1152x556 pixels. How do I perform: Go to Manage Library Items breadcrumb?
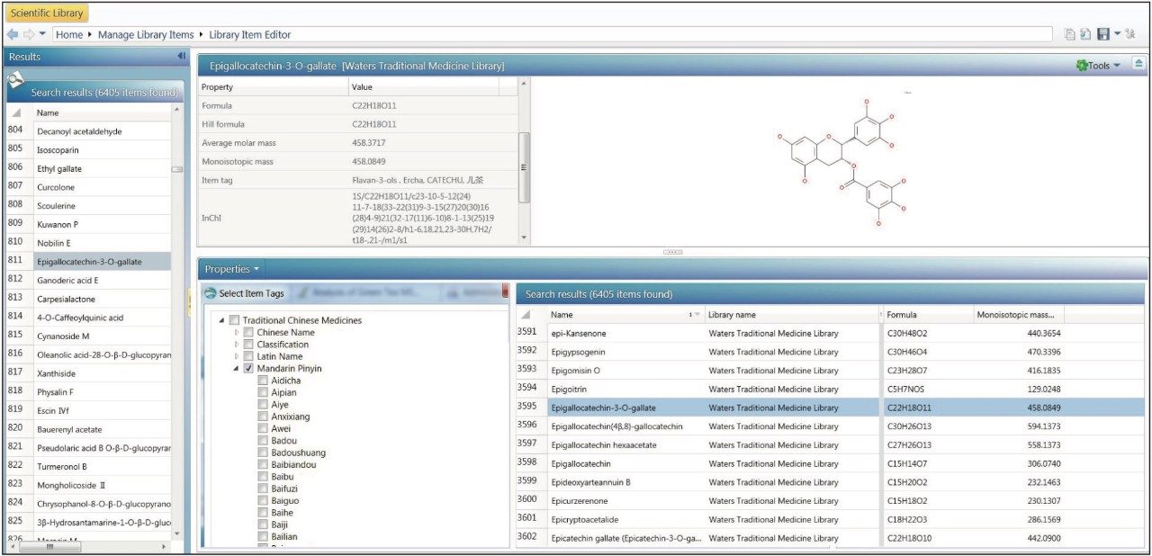tap(145, 35)
